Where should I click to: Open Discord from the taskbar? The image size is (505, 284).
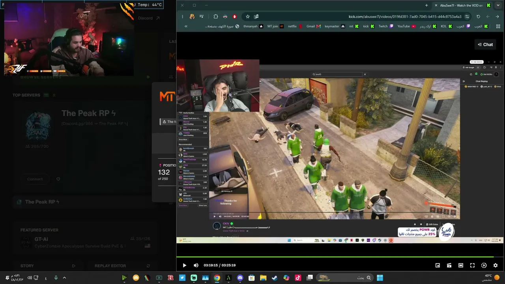point(240,278)
